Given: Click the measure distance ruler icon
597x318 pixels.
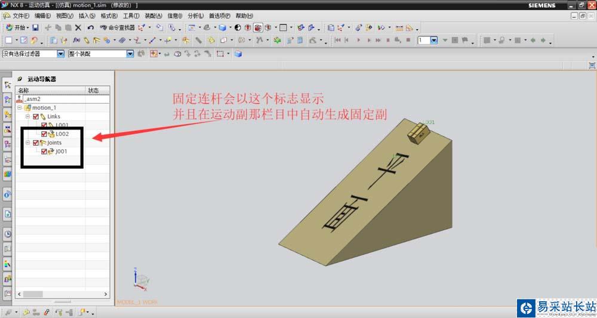Looking at the screenshot, I should (399, 28).
